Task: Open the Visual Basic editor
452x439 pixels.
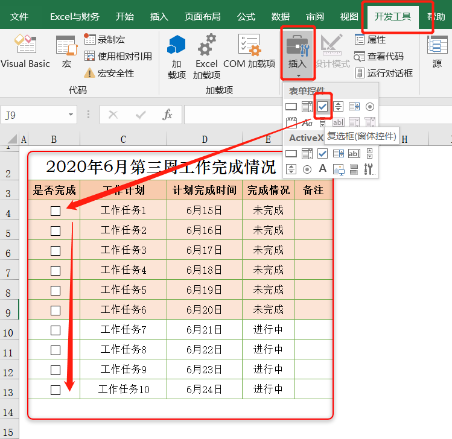Action: (x=25, y=51)
